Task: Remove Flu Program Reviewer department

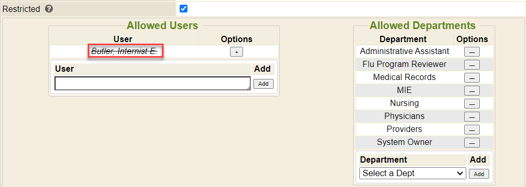Action: point(471,65)
